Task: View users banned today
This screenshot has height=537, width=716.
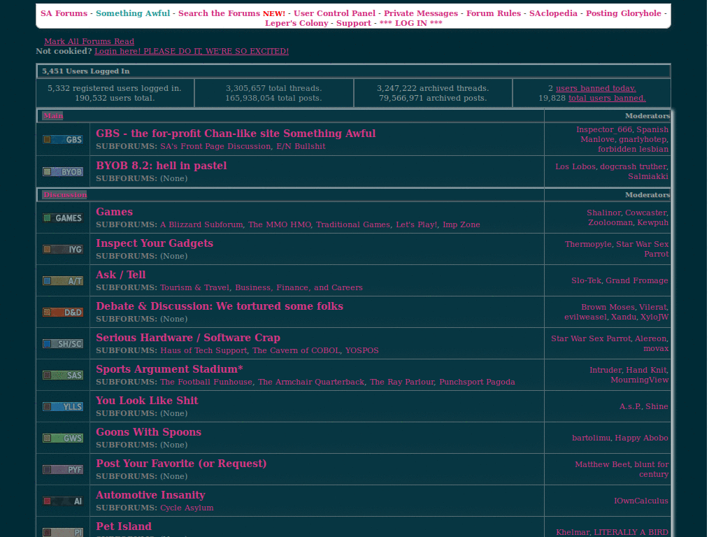Action: [596, 88]
